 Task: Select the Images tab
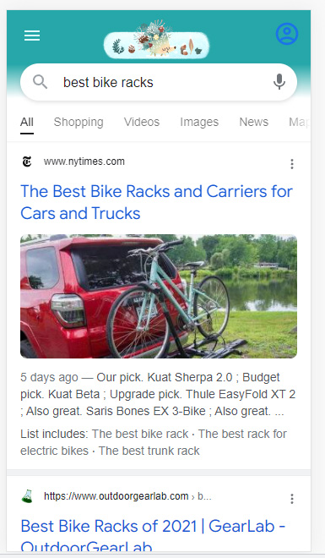coord(199,122)
